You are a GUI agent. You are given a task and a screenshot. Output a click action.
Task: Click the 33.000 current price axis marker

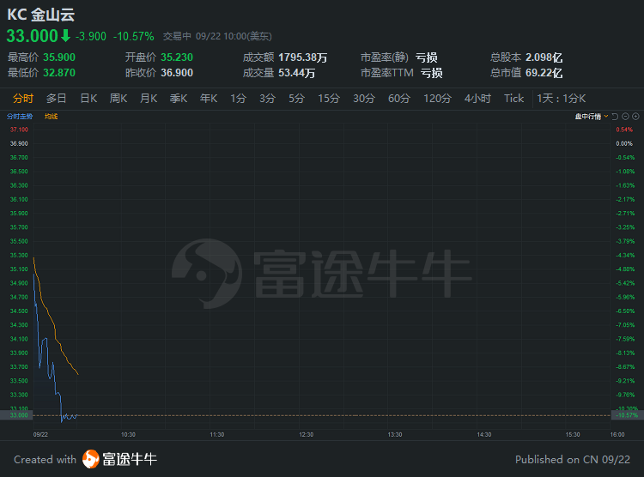coord(16,415)
